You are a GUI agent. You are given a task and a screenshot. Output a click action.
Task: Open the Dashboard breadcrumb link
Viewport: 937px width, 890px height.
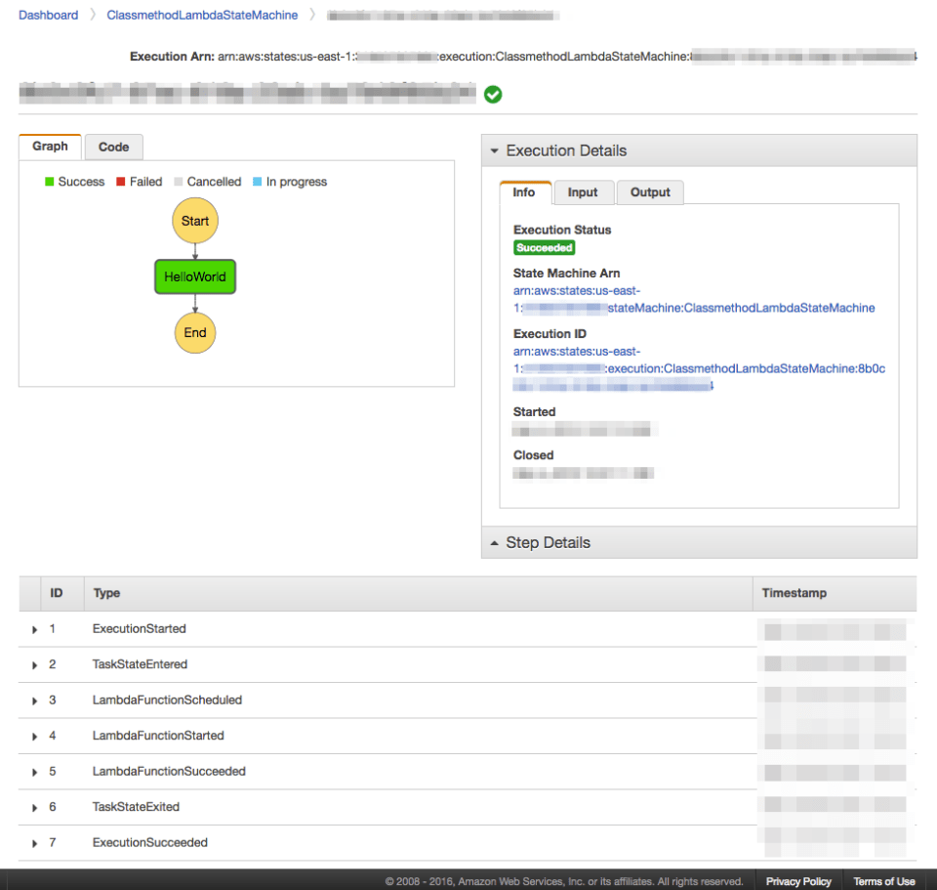48,15
